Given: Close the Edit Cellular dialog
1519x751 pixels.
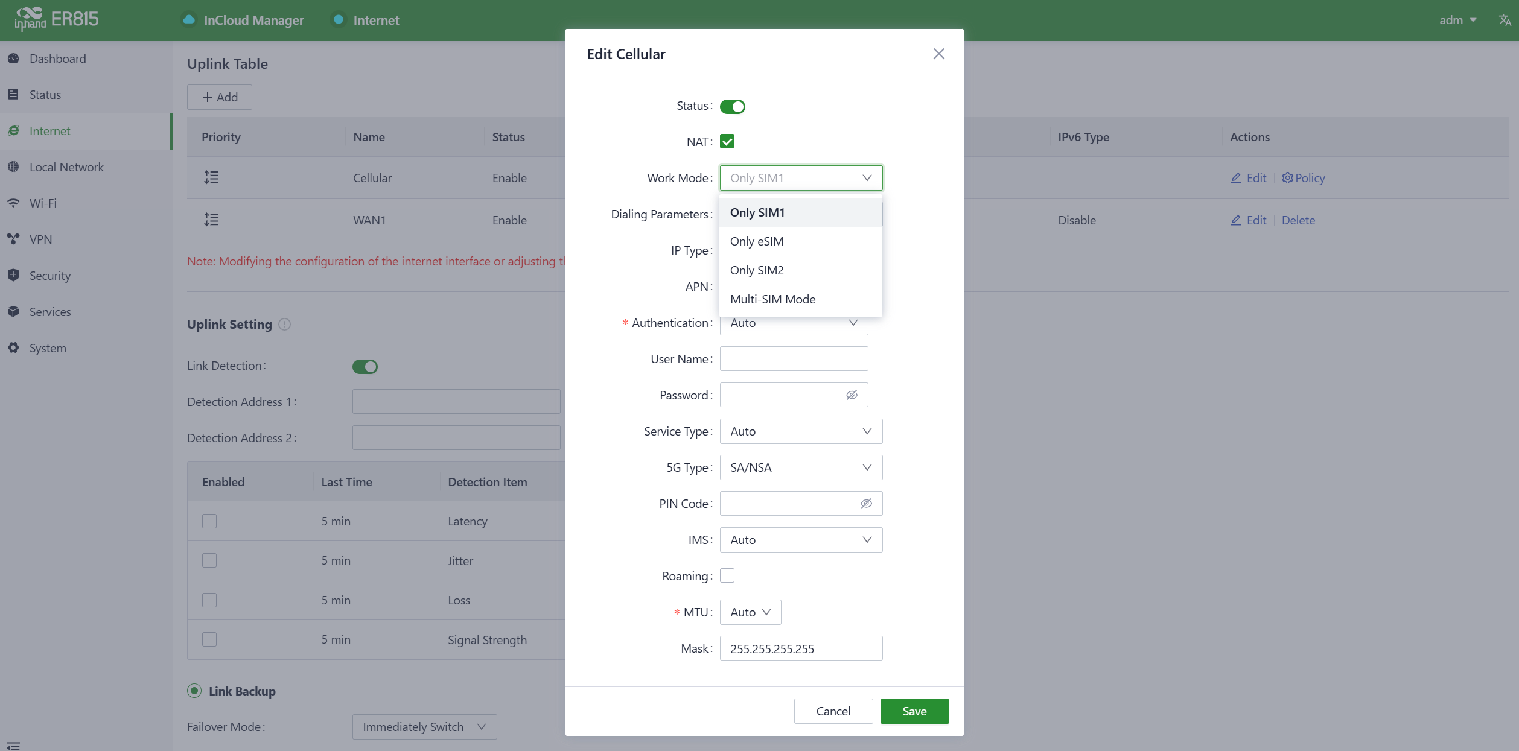Looking at the screenshot, I should click(938, 54).
